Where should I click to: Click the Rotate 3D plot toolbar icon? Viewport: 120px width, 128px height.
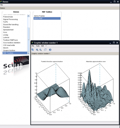pos(33,50)
